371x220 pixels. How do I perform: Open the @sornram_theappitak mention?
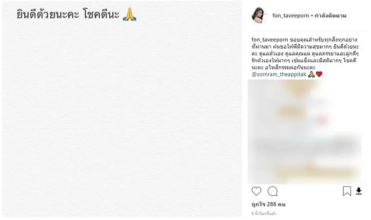[x=279, y=74]
